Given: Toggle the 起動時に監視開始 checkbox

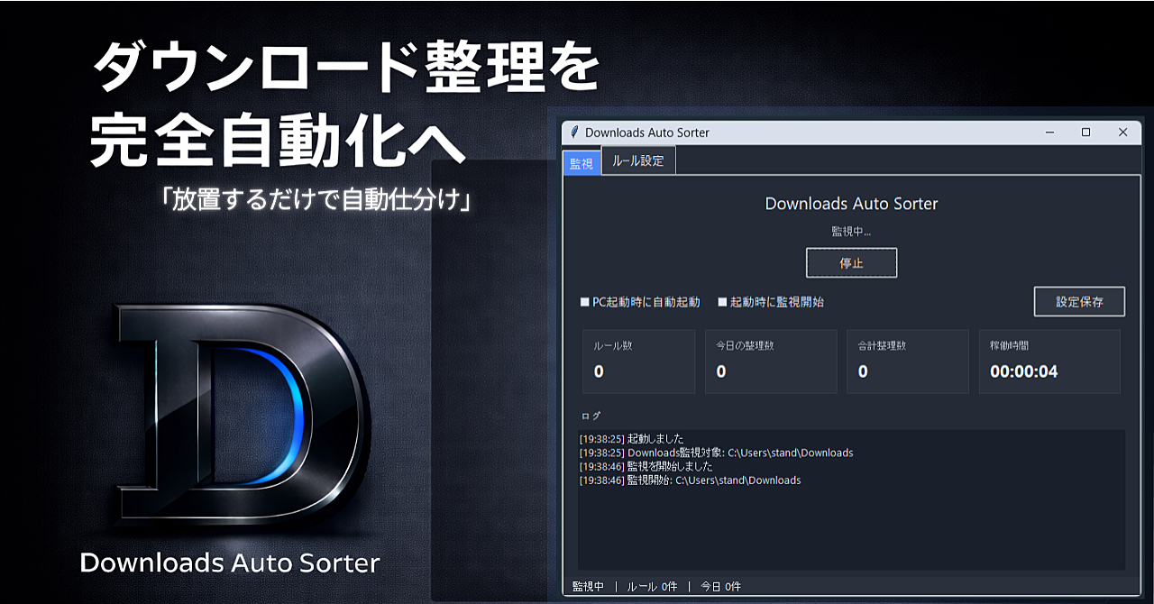Looking at the screenshot, I should tap(722, 303).
